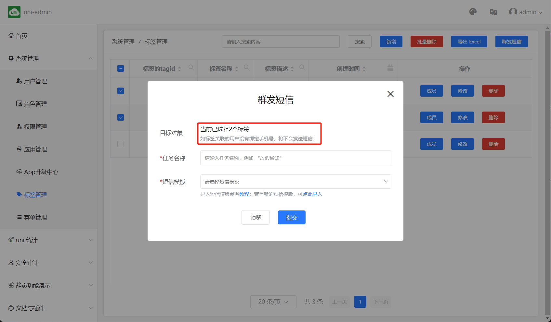Viewport: 551px width, 322px height.
Task: Click the home icon beside 首页
Action: tap(11, 35)
